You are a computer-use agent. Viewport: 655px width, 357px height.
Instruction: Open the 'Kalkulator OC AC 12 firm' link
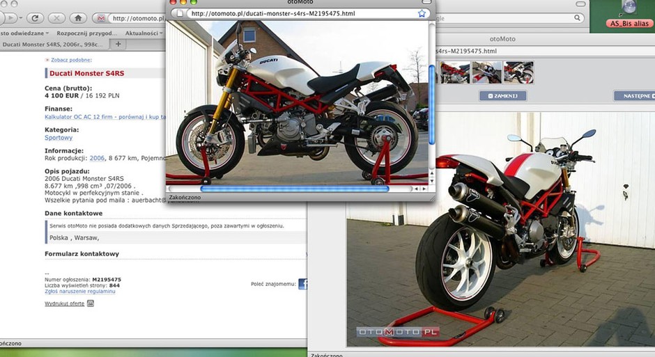click(105, 117)
